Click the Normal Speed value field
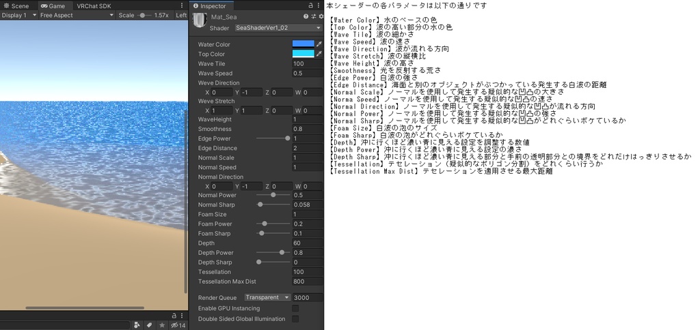The width and height of the screenshot is (700, 330). (308, 168)
